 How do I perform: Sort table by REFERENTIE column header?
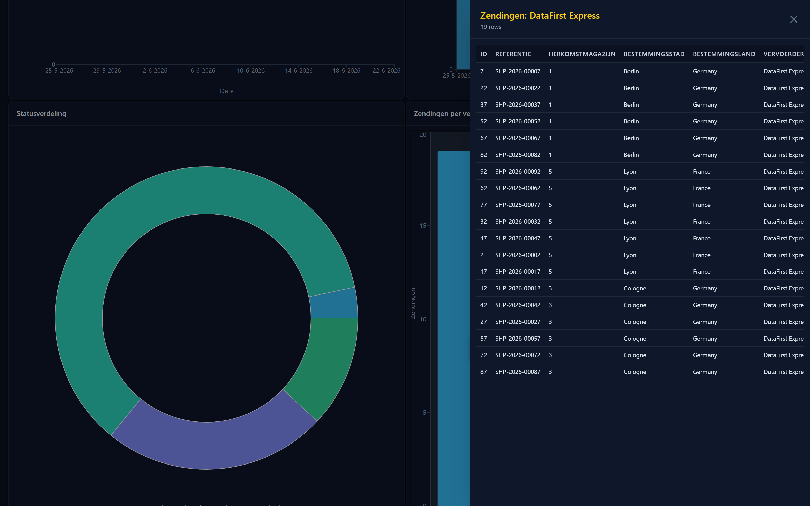513,54
